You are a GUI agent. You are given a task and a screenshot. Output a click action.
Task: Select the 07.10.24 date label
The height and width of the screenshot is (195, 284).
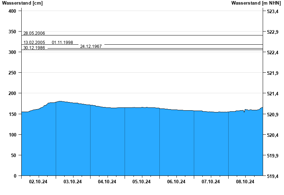(x=211, y=182)
